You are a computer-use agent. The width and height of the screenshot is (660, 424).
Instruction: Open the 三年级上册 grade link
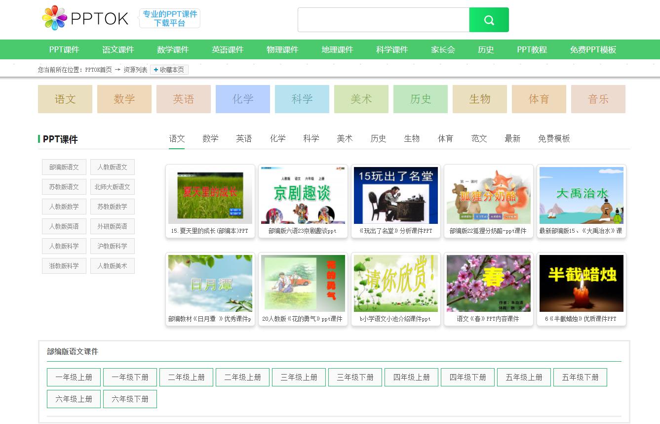[299, 377]
